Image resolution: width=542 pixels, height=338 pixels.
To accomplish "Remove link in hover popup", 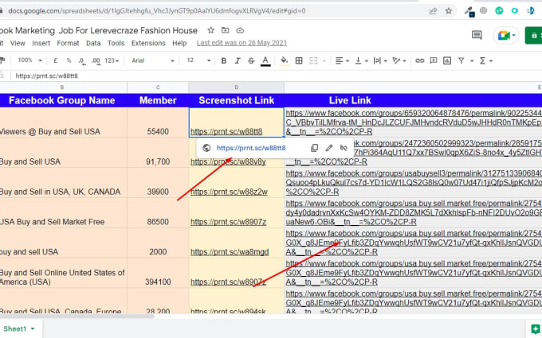I will click(344, 148).
